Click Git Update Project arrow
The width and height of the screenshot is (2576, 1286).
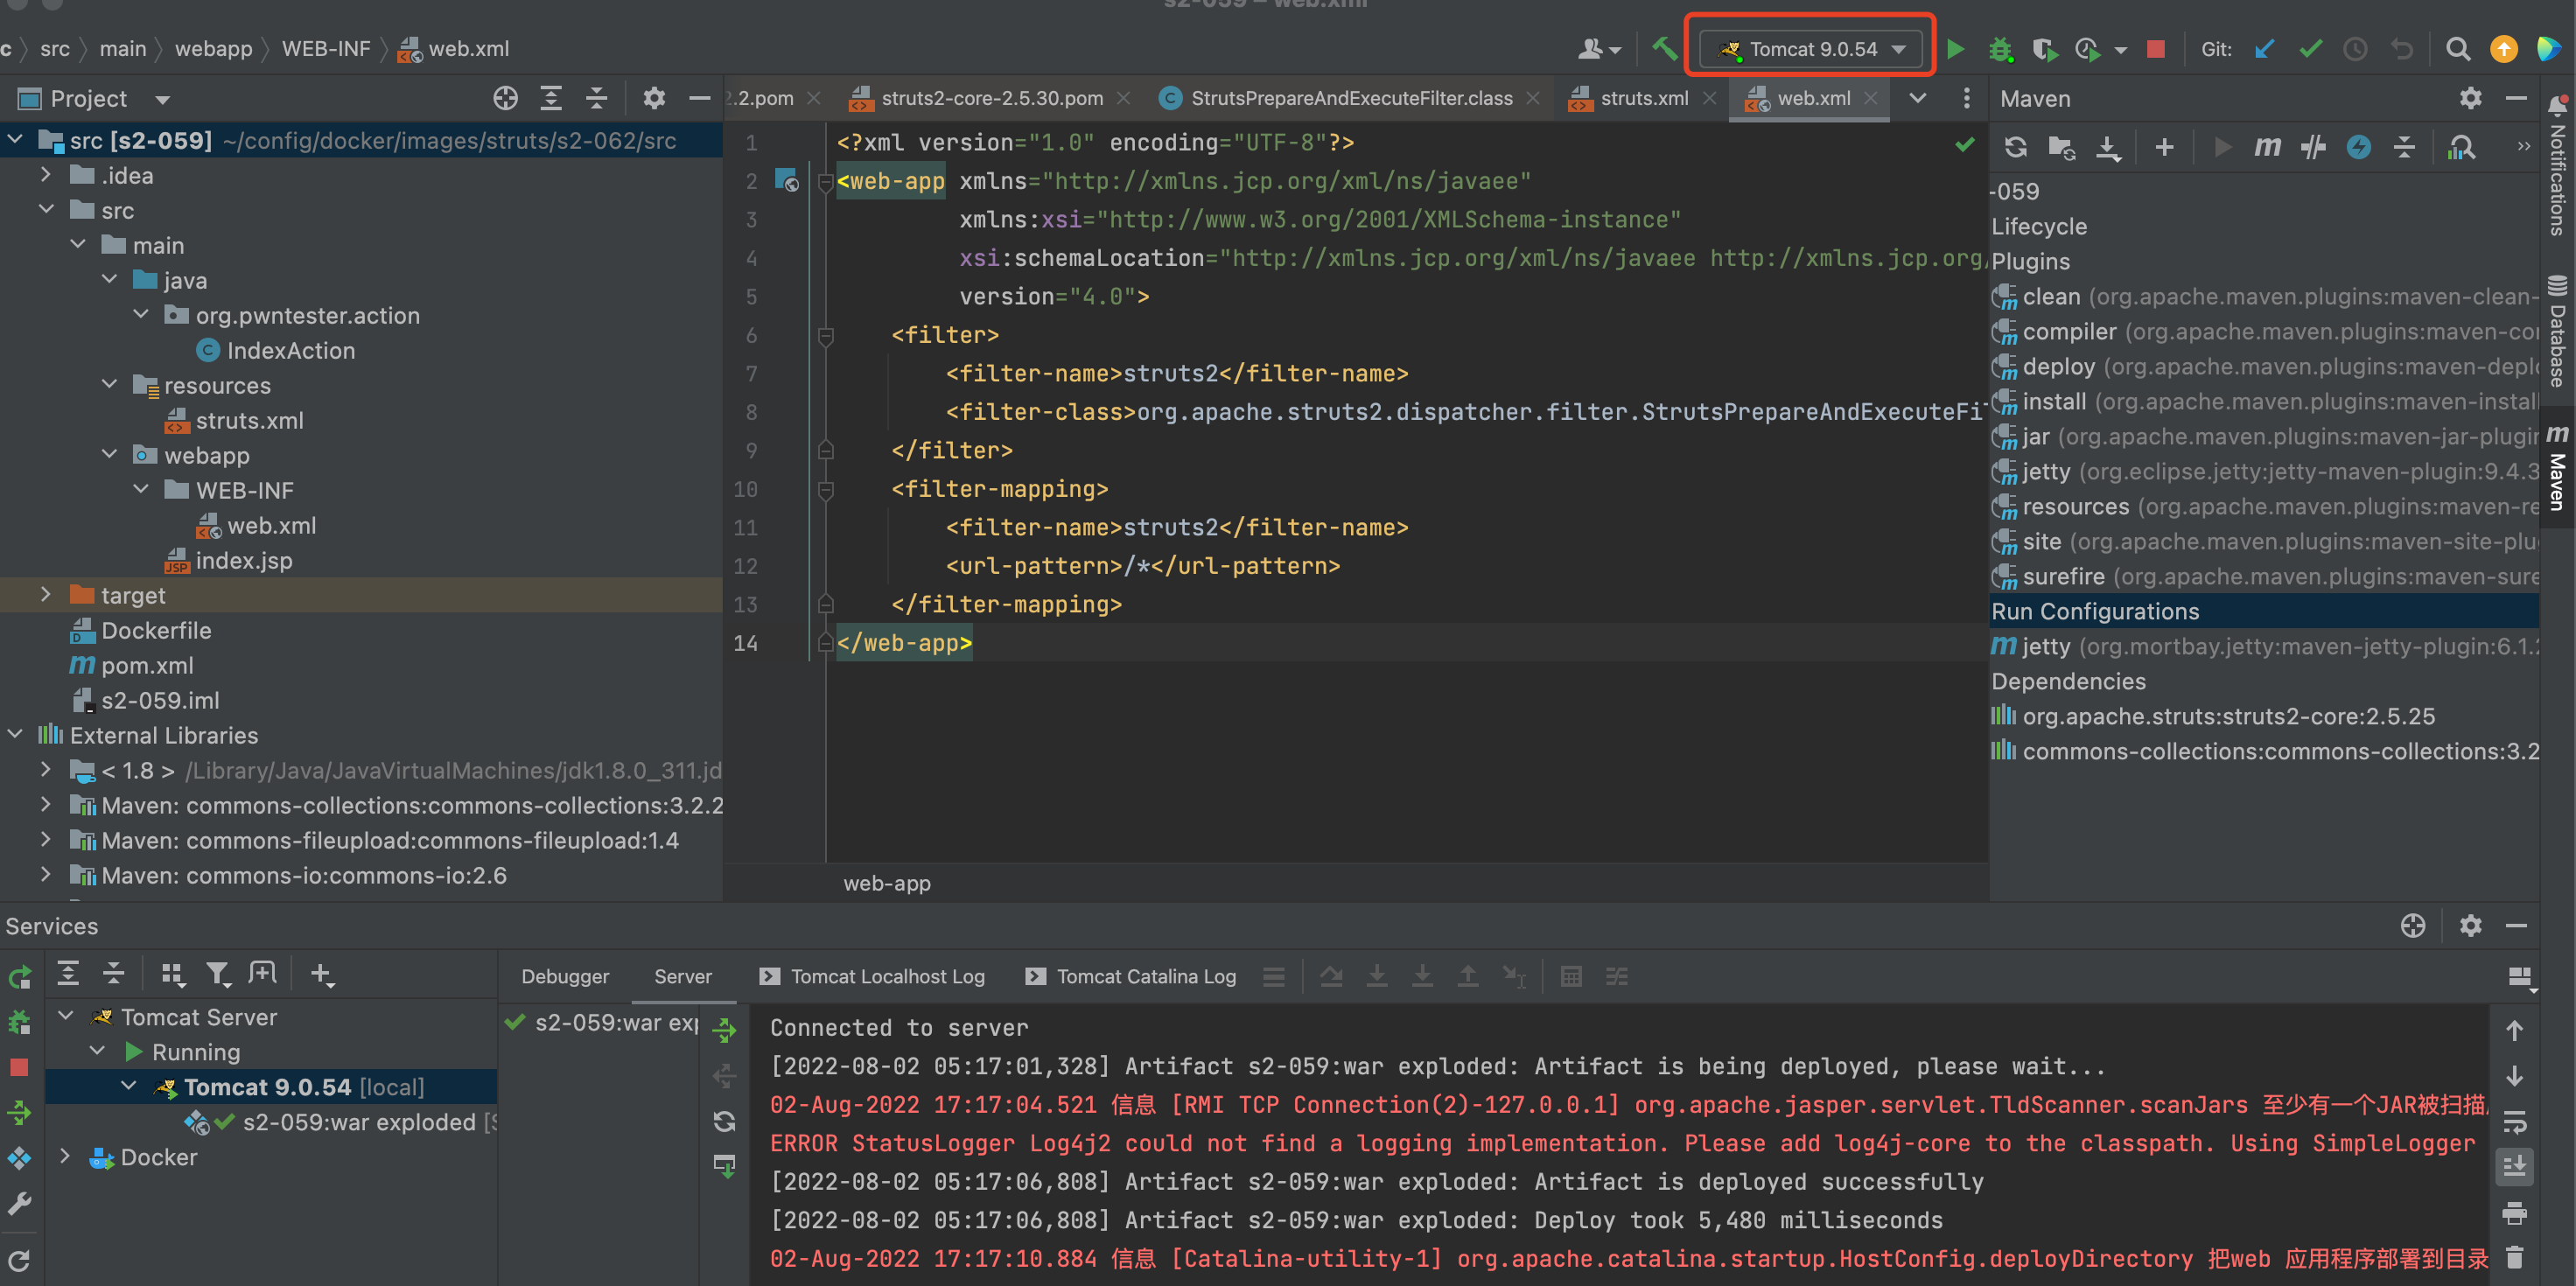tap(2264, 49)
